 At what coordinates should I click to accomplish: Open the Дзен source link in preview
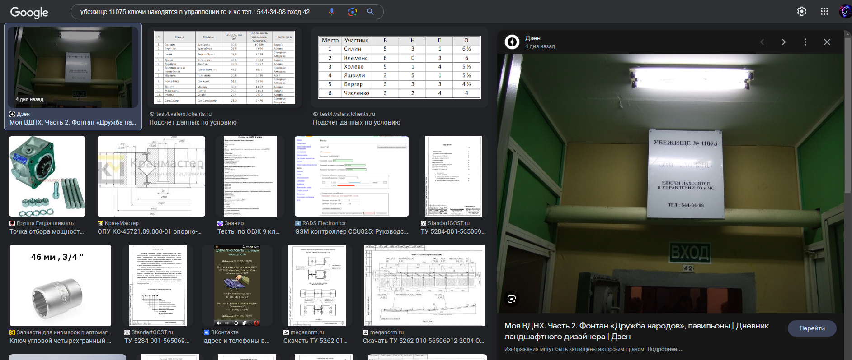tap(532, 38)
